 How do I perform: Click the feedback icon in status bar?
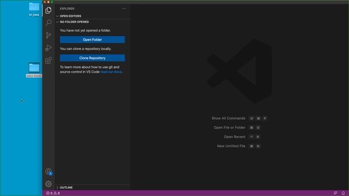pos(335,193)
